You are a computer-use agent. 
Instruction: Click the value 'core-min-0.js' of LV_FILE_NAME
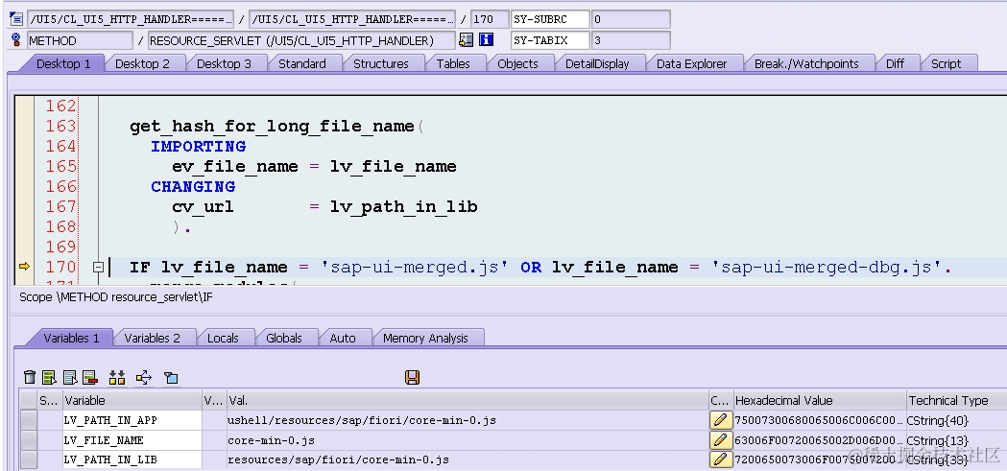pos(271,440)
